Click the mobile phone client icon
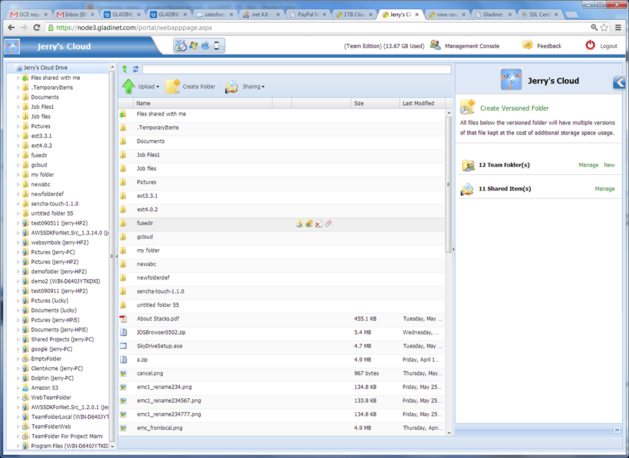Viewport: 629px width, 458px height. tap(217, 45)
